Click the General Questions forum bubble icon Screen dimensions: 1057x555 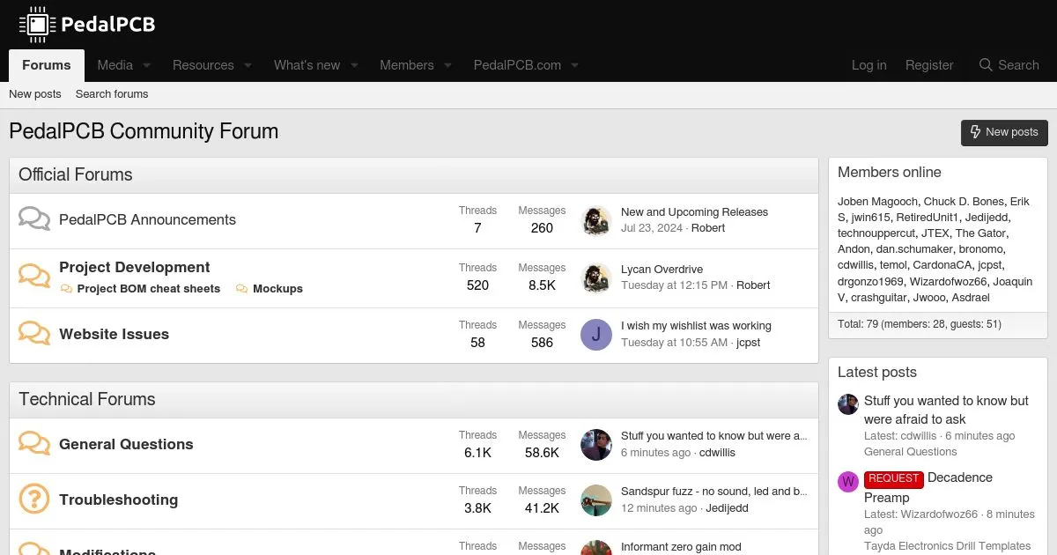pyautogui.click(x=34, y=443)
